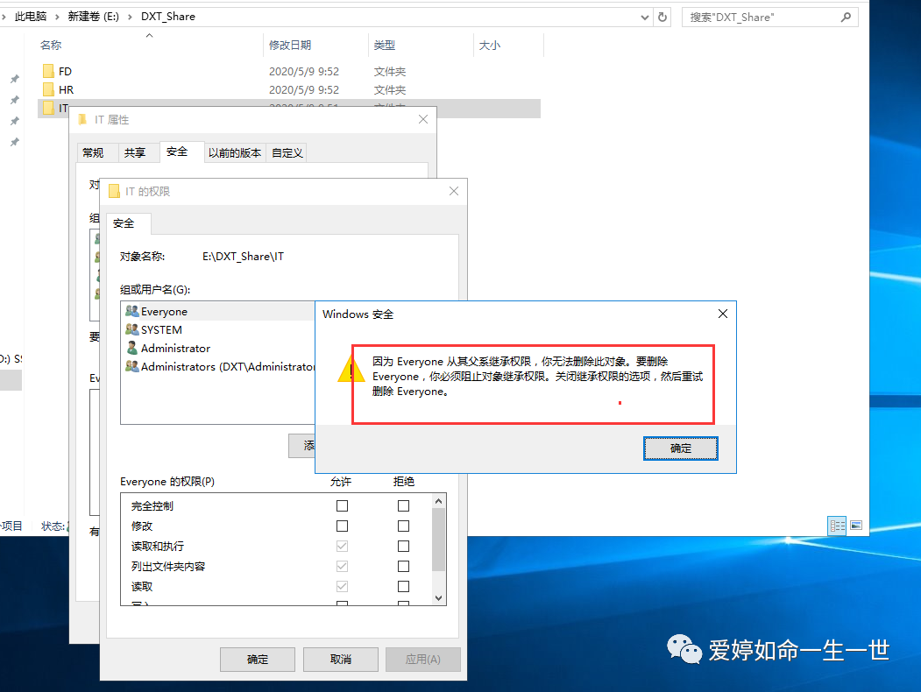Screen dimensions: 921x692
Task: Click the search magnifier icon
Action: pyautogui.click(x=846, y=17)
